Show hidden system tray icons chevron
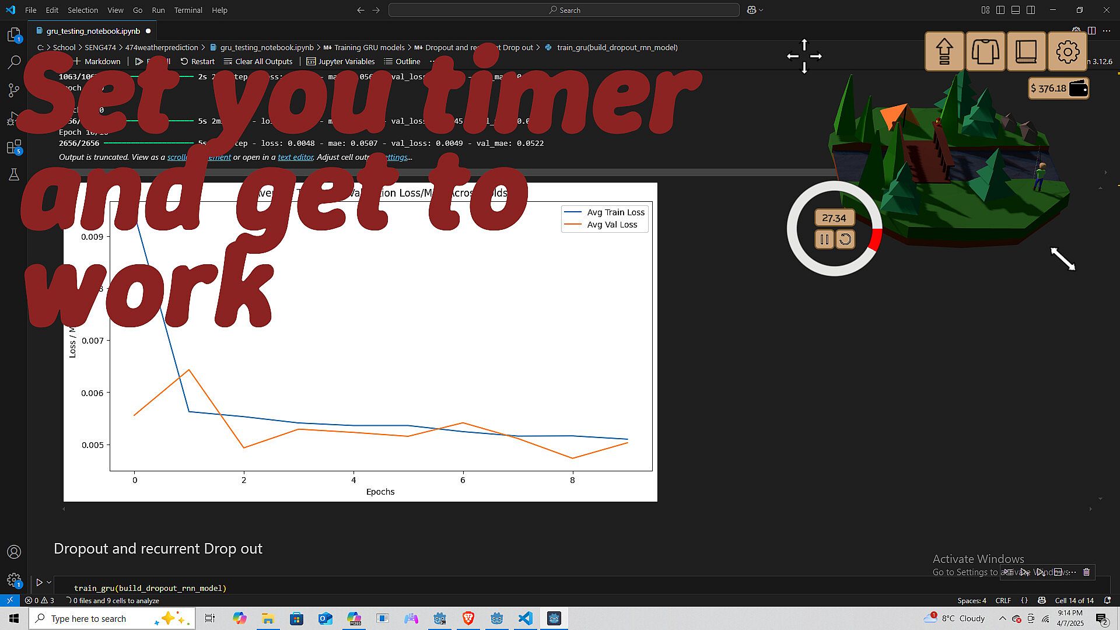The image size is (1120, 630). (x=1002, y=618)
